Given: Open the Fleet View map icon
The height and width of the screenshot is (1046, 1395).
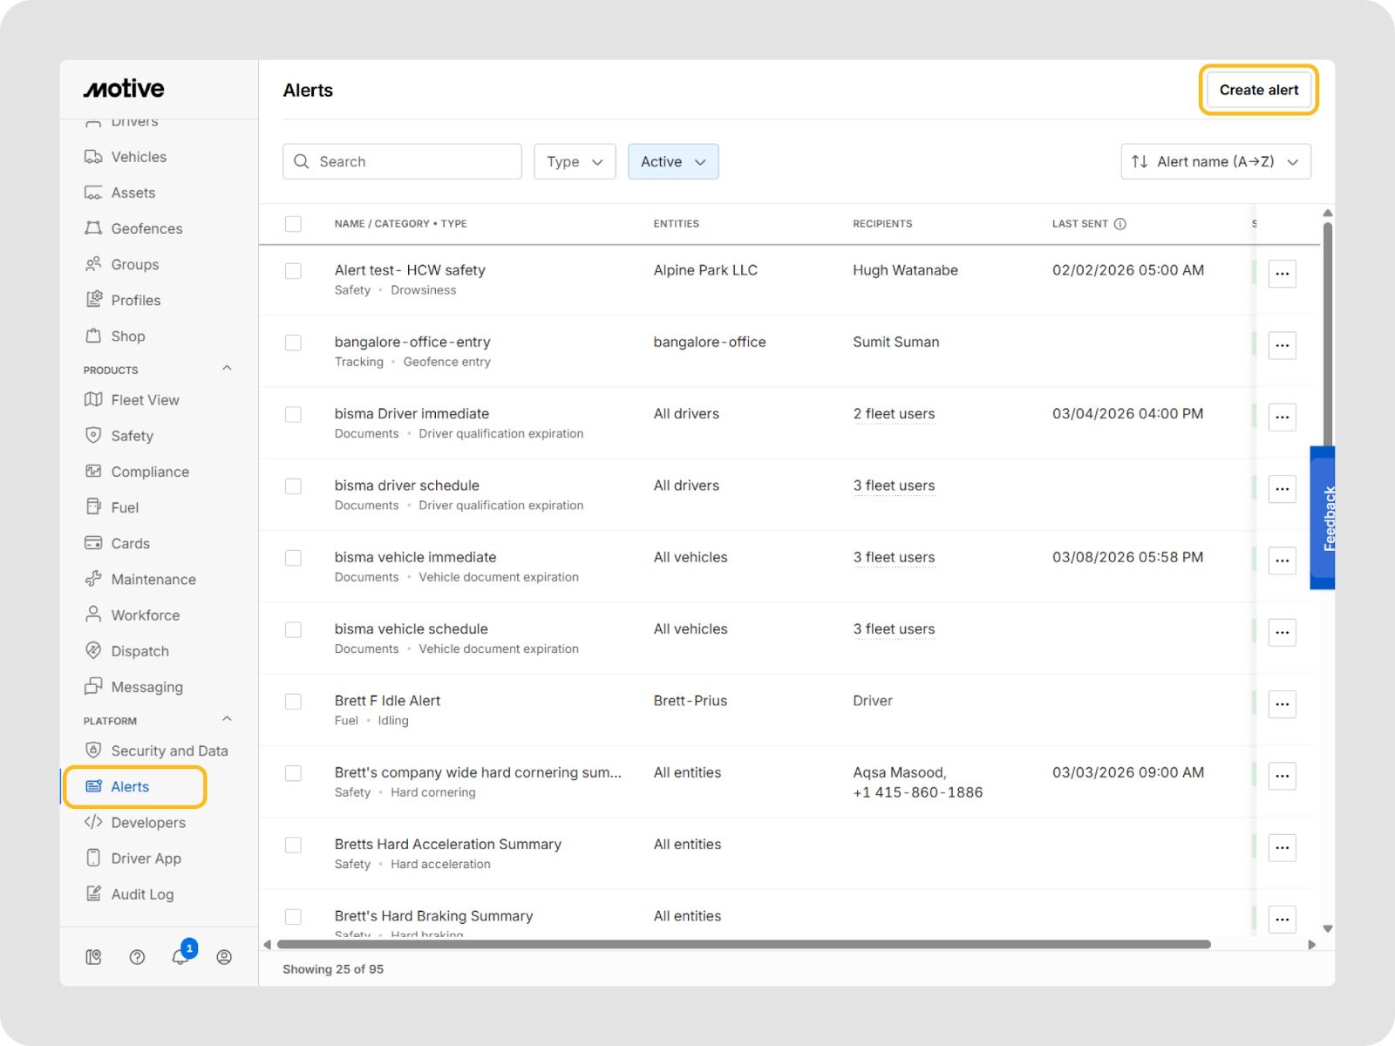Looking at the screenshot, I should (x=93, y=400).
